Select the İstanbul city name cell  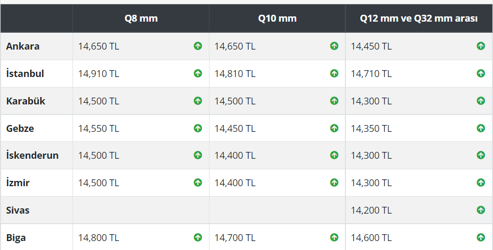click(x=25, y=73)
